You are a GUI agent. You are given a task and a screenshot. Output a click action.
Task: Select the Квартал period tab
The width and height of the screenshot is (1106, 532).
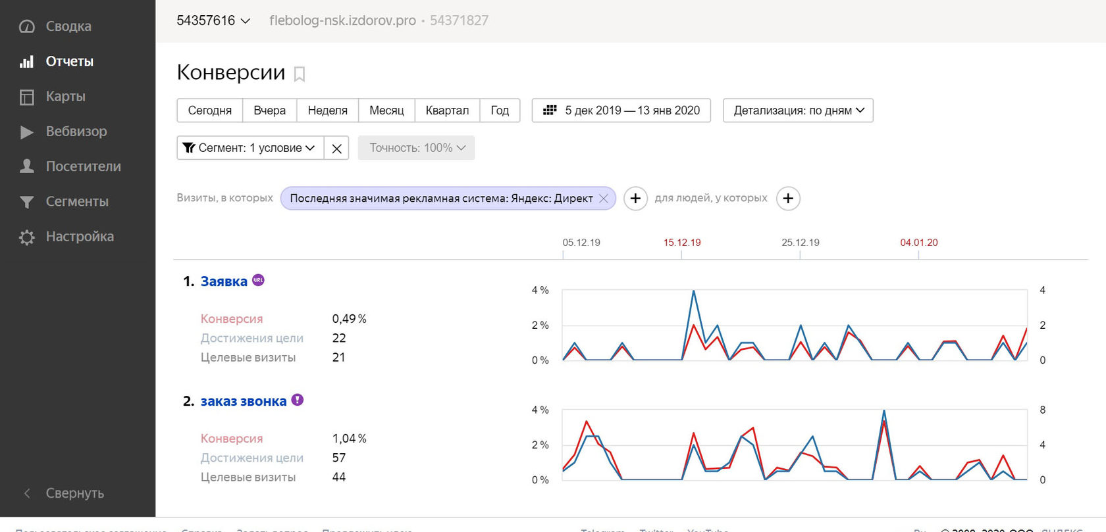(447, 110)
